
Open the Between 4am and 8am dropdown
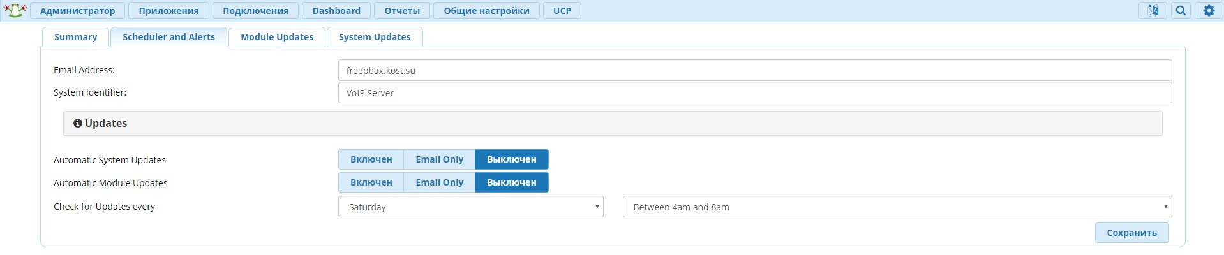pos(897,207)
